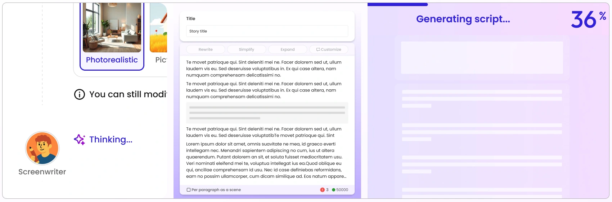Screen dimensions: 612x202
Task: Click the paragraph ending 'patrioque qui. Sint'
Action: click(264, 132)
